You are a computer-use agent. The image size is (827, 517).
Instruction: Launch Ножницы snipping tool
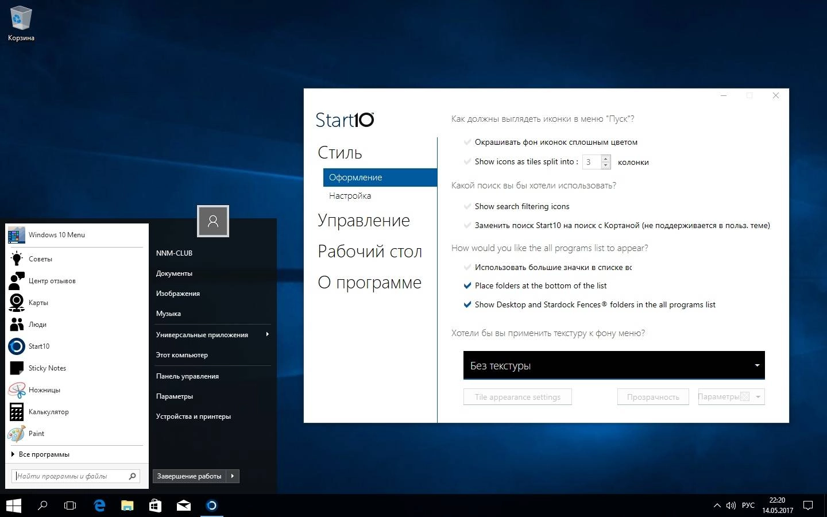coord(77,390)
